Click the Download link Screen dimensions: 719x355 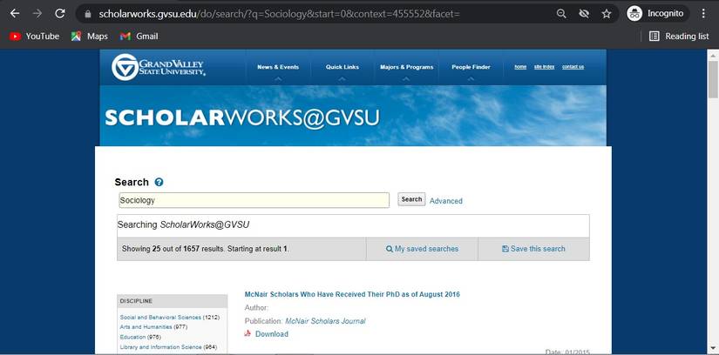coord(272,334)
